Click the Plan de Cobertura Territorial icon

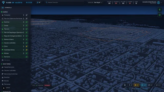pyautogui.click(x=3, y=19)
